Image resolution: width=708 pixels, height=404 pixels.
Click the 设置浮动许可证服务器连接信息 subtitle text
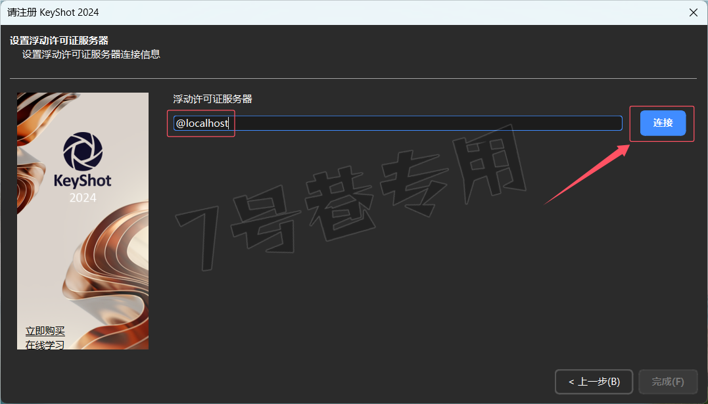pyautogui.click(x=91, y=54)
